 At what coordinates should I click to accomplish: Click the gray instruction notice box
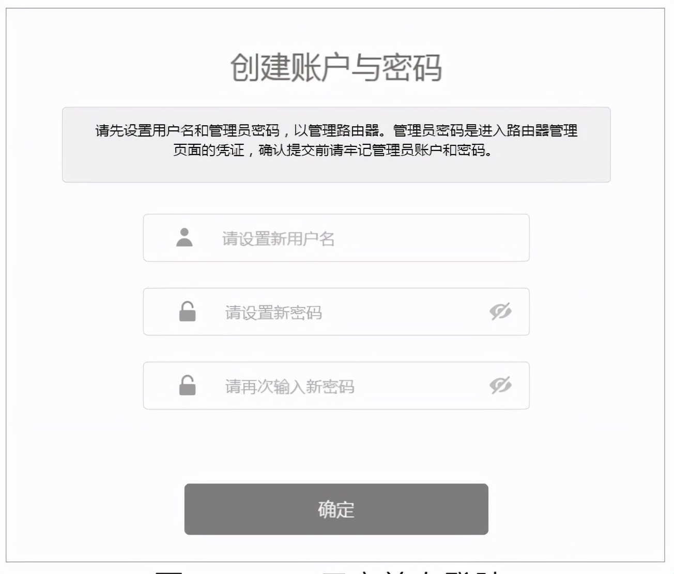point(337,143)
